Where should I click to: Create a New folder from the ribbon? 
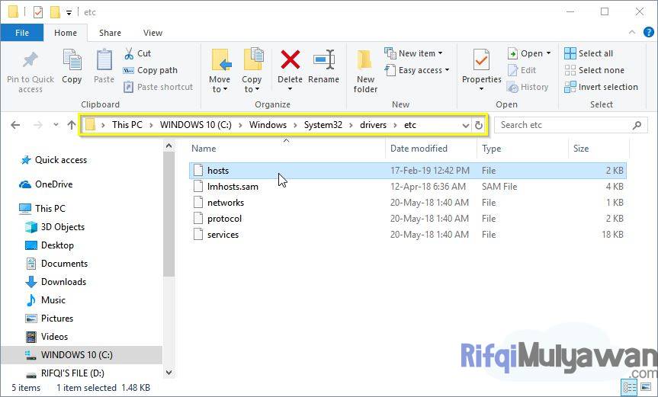365,72
